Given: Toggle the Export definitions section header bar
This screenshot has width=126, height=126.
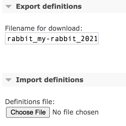Looking at the screenshot, I should 64,7.
